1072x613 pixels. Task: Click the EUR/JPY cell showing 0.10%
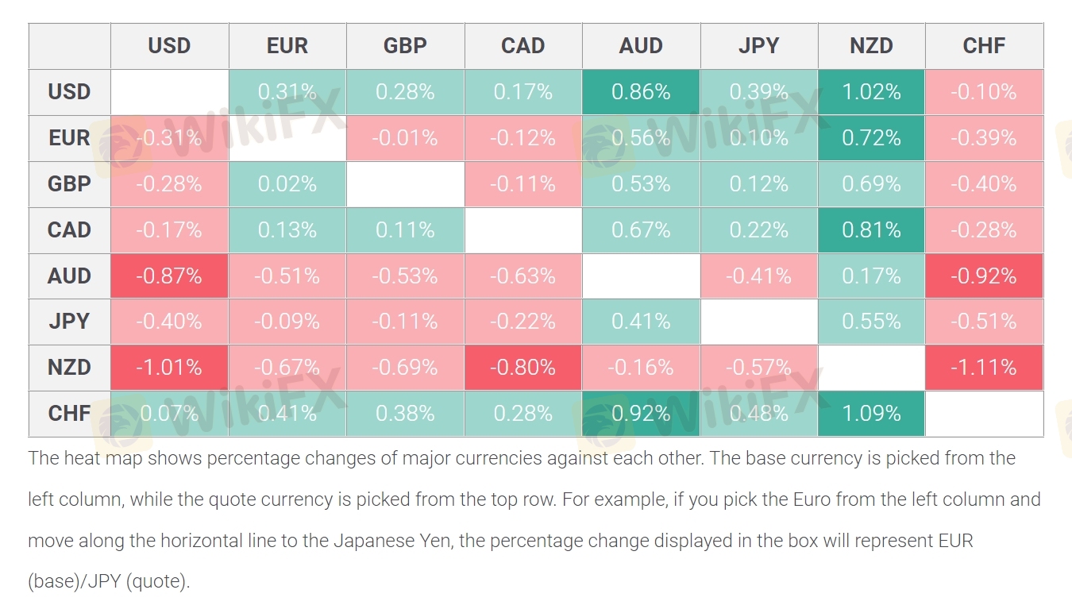coord(758,138)
